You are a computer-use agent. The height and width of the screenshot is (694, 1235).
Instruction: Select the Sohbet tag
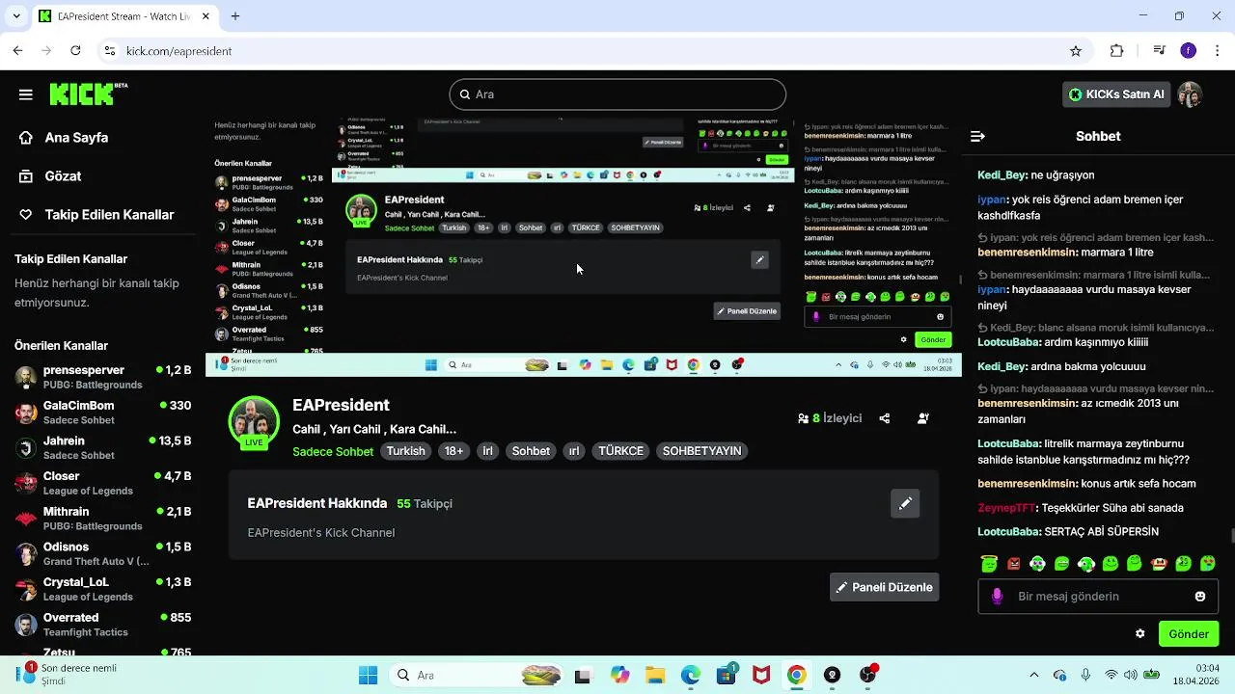pyautogui.click(x=531, y=451)
